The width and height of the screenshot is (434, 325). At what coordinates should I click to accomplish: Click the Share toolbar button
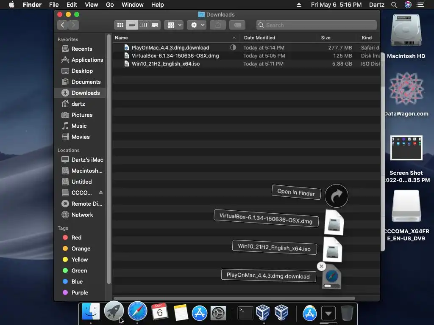pyautogui.click(x=218, y=25)
